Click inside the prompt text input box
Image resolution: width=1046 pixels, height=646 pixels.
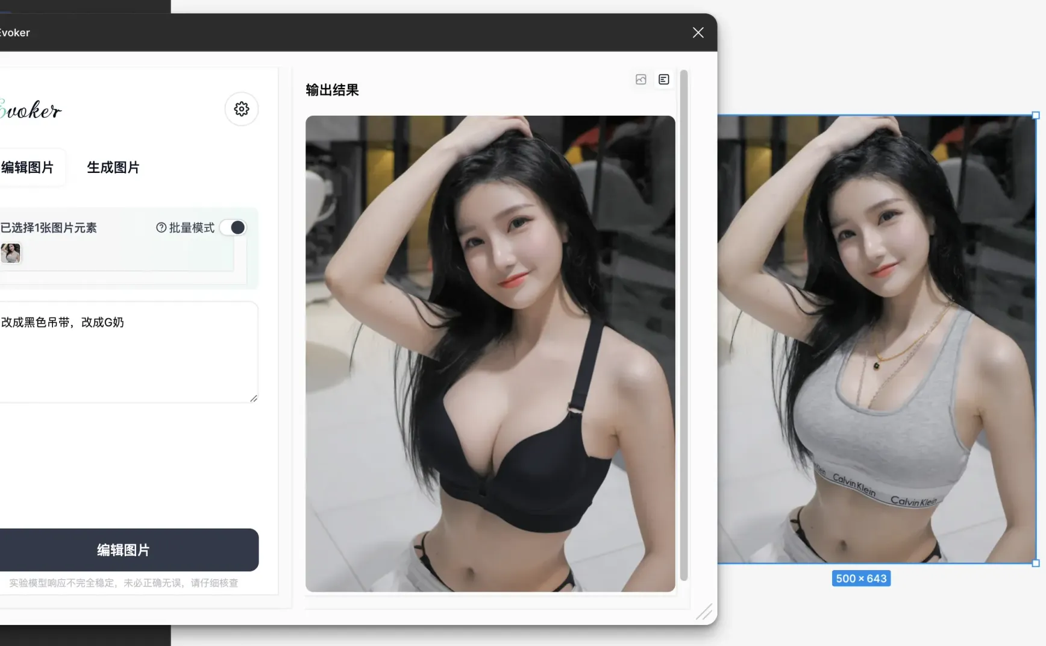coord(128,353)
